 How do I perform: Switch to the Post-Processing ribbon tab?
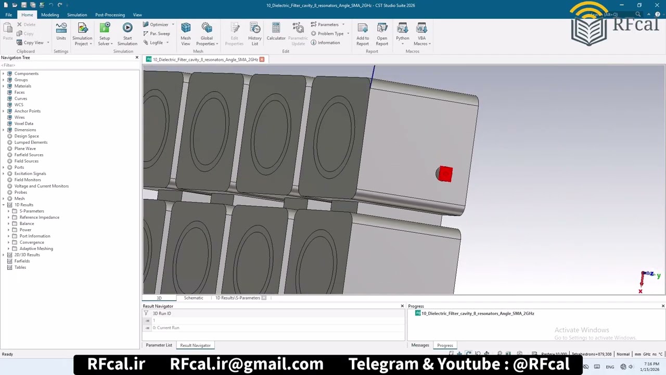[110, 15]
